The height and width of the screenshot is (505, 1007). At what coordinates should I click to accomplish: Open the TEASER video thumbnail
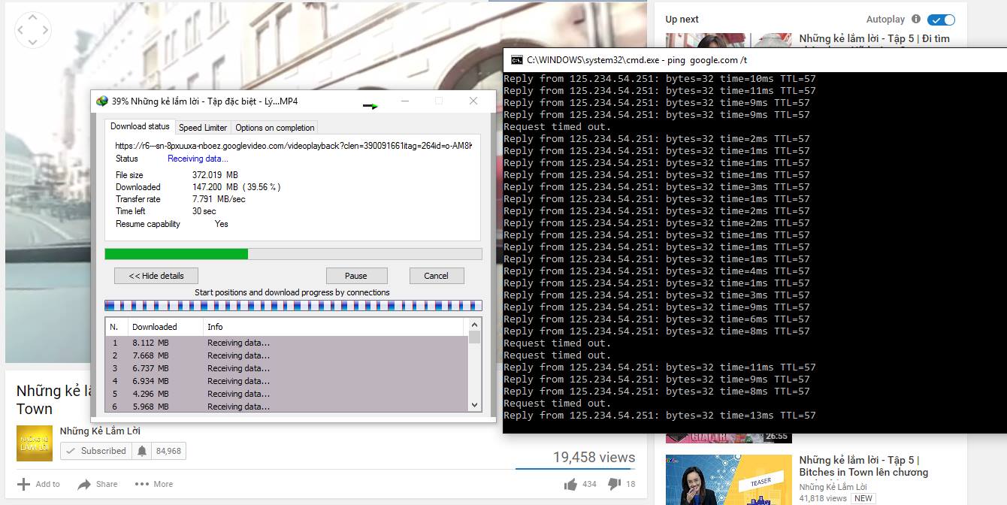[728, 479]
